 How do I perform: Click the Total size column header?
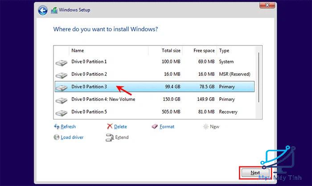[x=165, y=50]
